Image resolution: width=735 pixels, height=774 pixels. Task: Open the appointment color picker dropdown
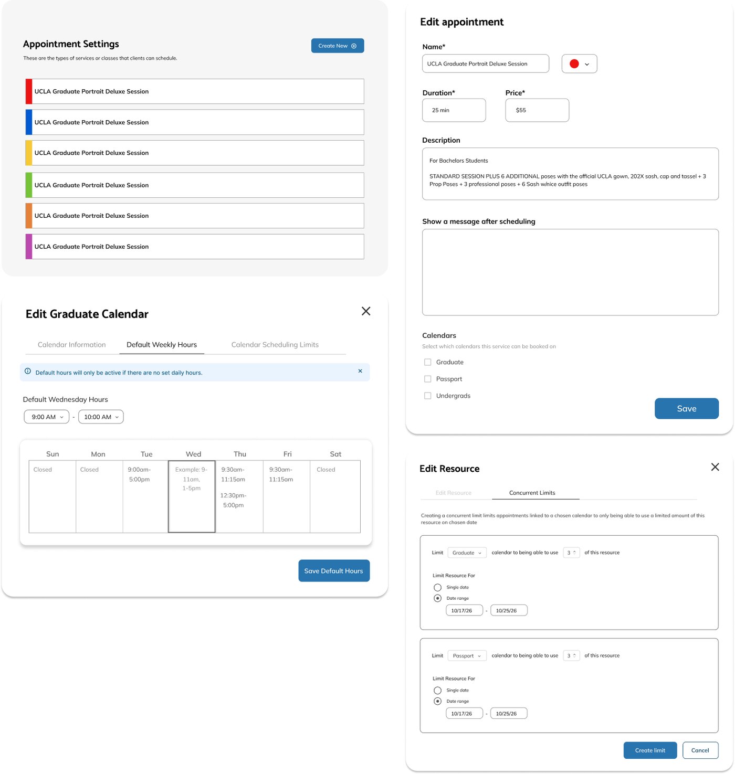pyautogui.click(x=580, y=64)
